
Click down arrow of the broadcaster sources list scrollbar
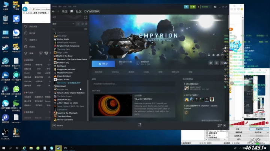tap(227, 137)
